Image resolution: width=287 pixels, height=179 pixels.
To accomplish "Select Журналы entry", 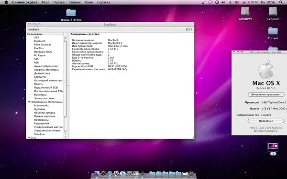I will click(40, 109).
